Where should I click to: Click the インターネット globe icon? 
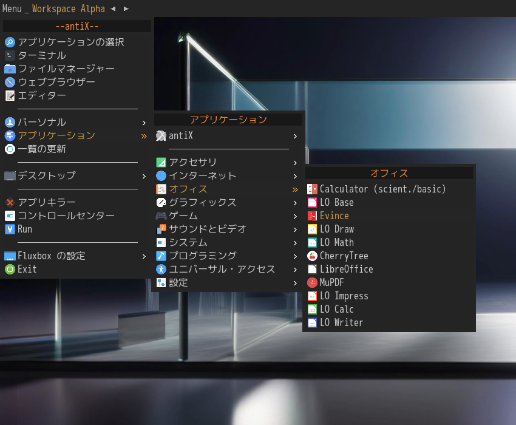click(161, 176)
